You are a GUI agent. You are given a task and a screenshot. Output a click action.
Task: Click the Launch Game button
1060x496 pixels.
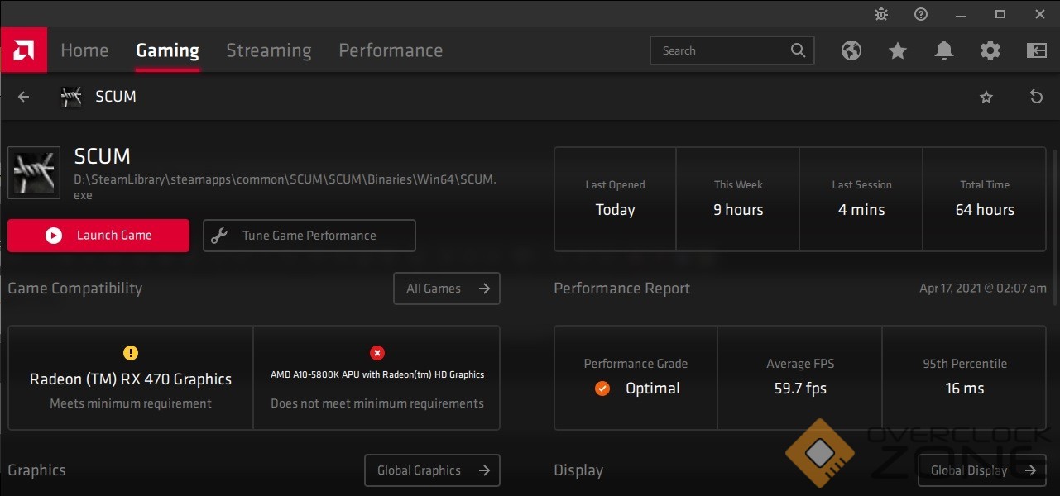click(x=98, y=236)
